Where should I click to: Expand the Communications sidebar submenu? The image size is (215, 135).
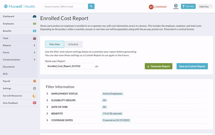coord(34,59)
